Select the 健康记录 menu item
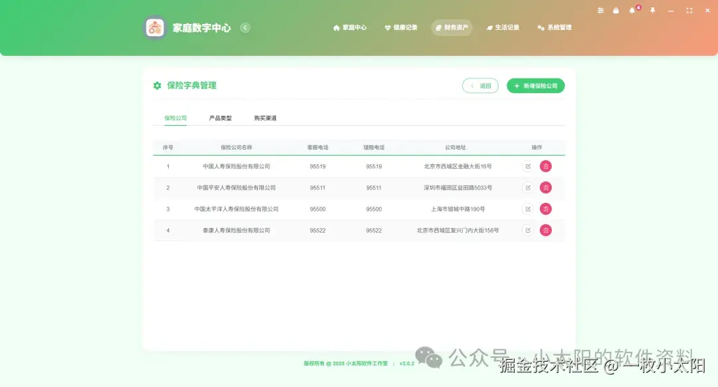 click(402, 27)
